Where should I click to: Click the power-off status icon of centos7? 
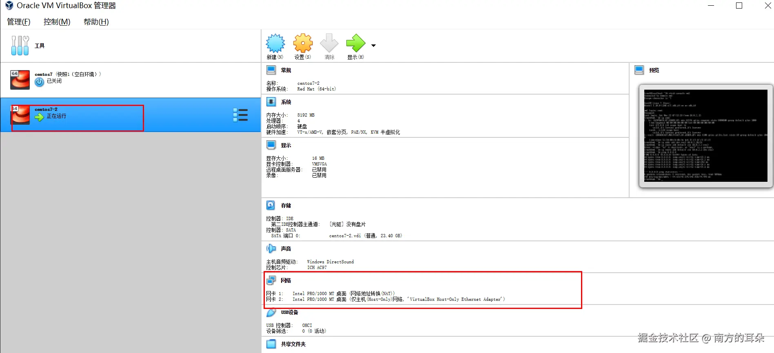[39, 82]
